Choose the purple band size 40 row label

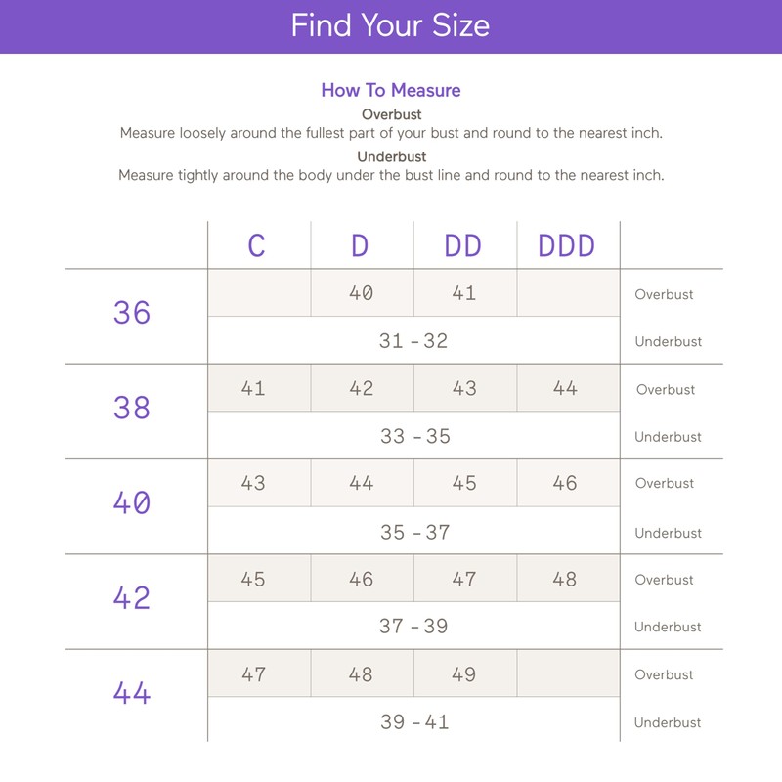point(132,503)
